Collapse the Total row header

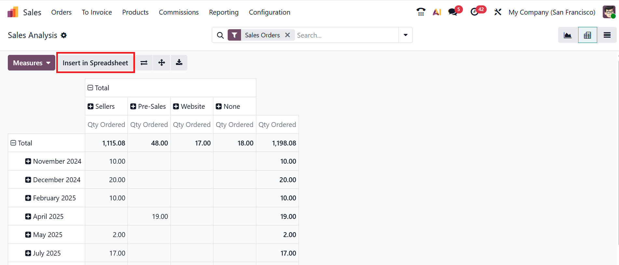(x=21, y=143)
